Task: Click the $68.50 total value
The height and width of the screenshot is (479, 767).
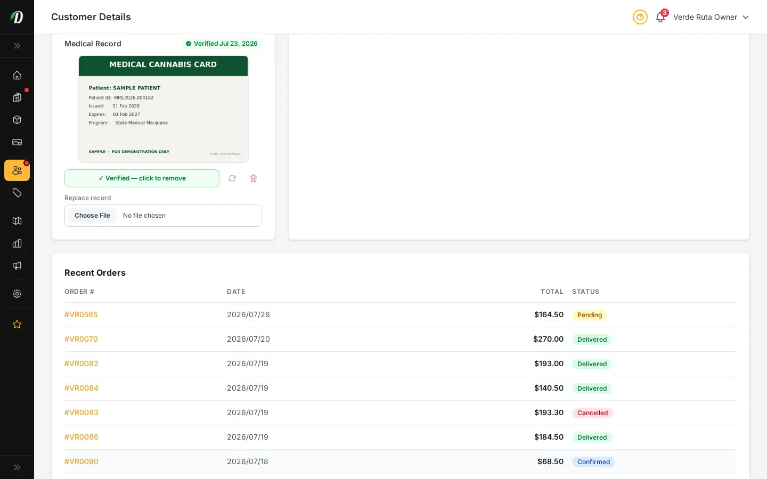Action: 550,461
